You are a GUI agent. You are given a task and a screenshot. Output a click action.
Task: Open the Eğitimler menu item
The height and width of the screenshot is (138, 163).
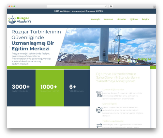point(134,19)
